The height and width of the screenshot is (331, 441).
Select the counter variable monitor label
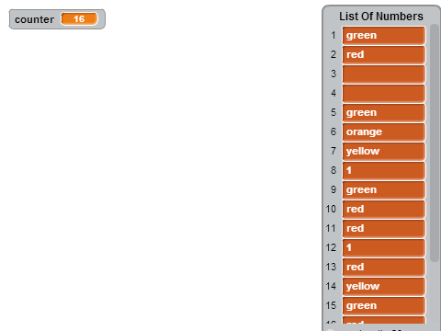(34, 19)
